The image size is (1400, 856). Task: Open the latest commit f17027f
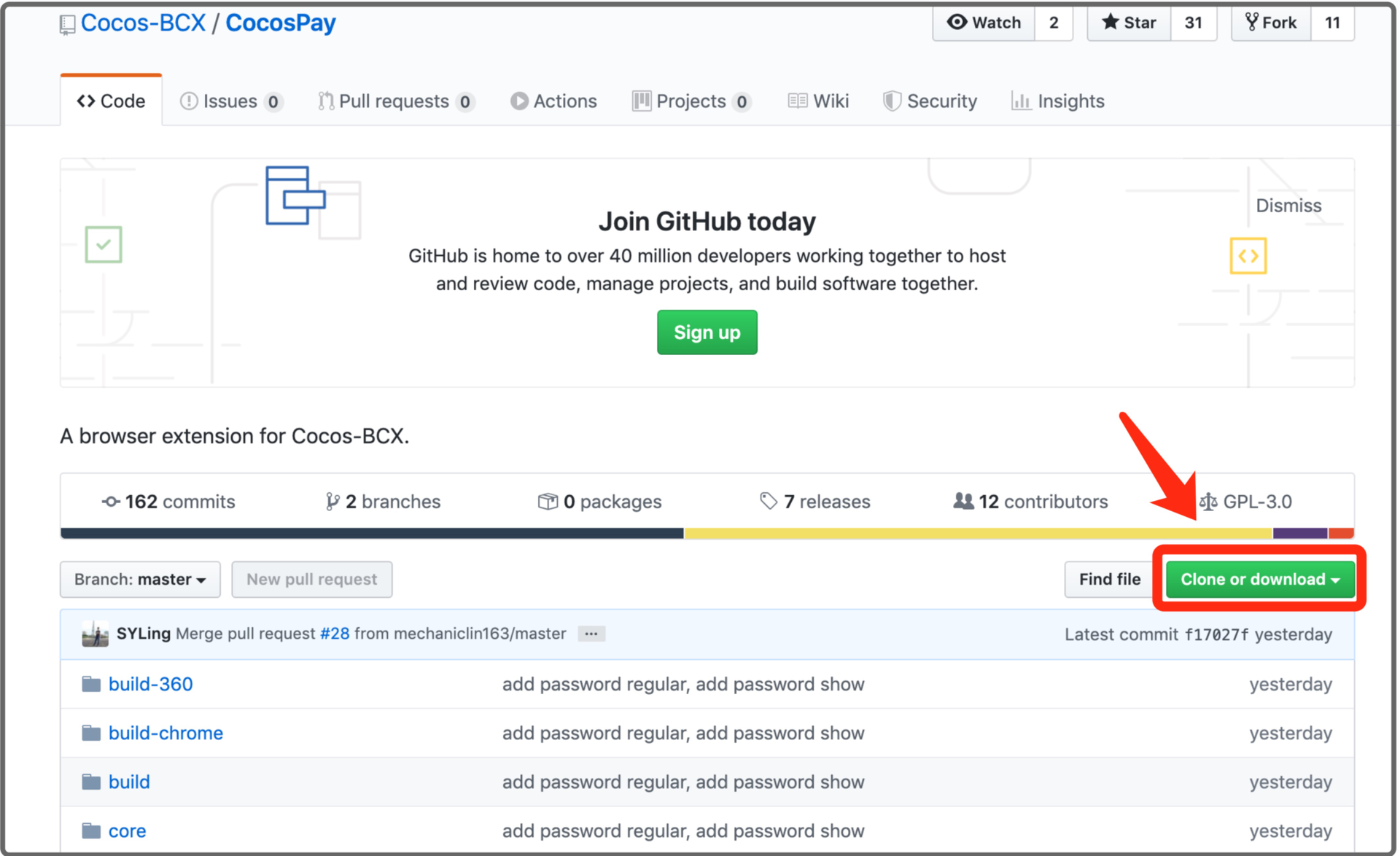(1216, 634)
